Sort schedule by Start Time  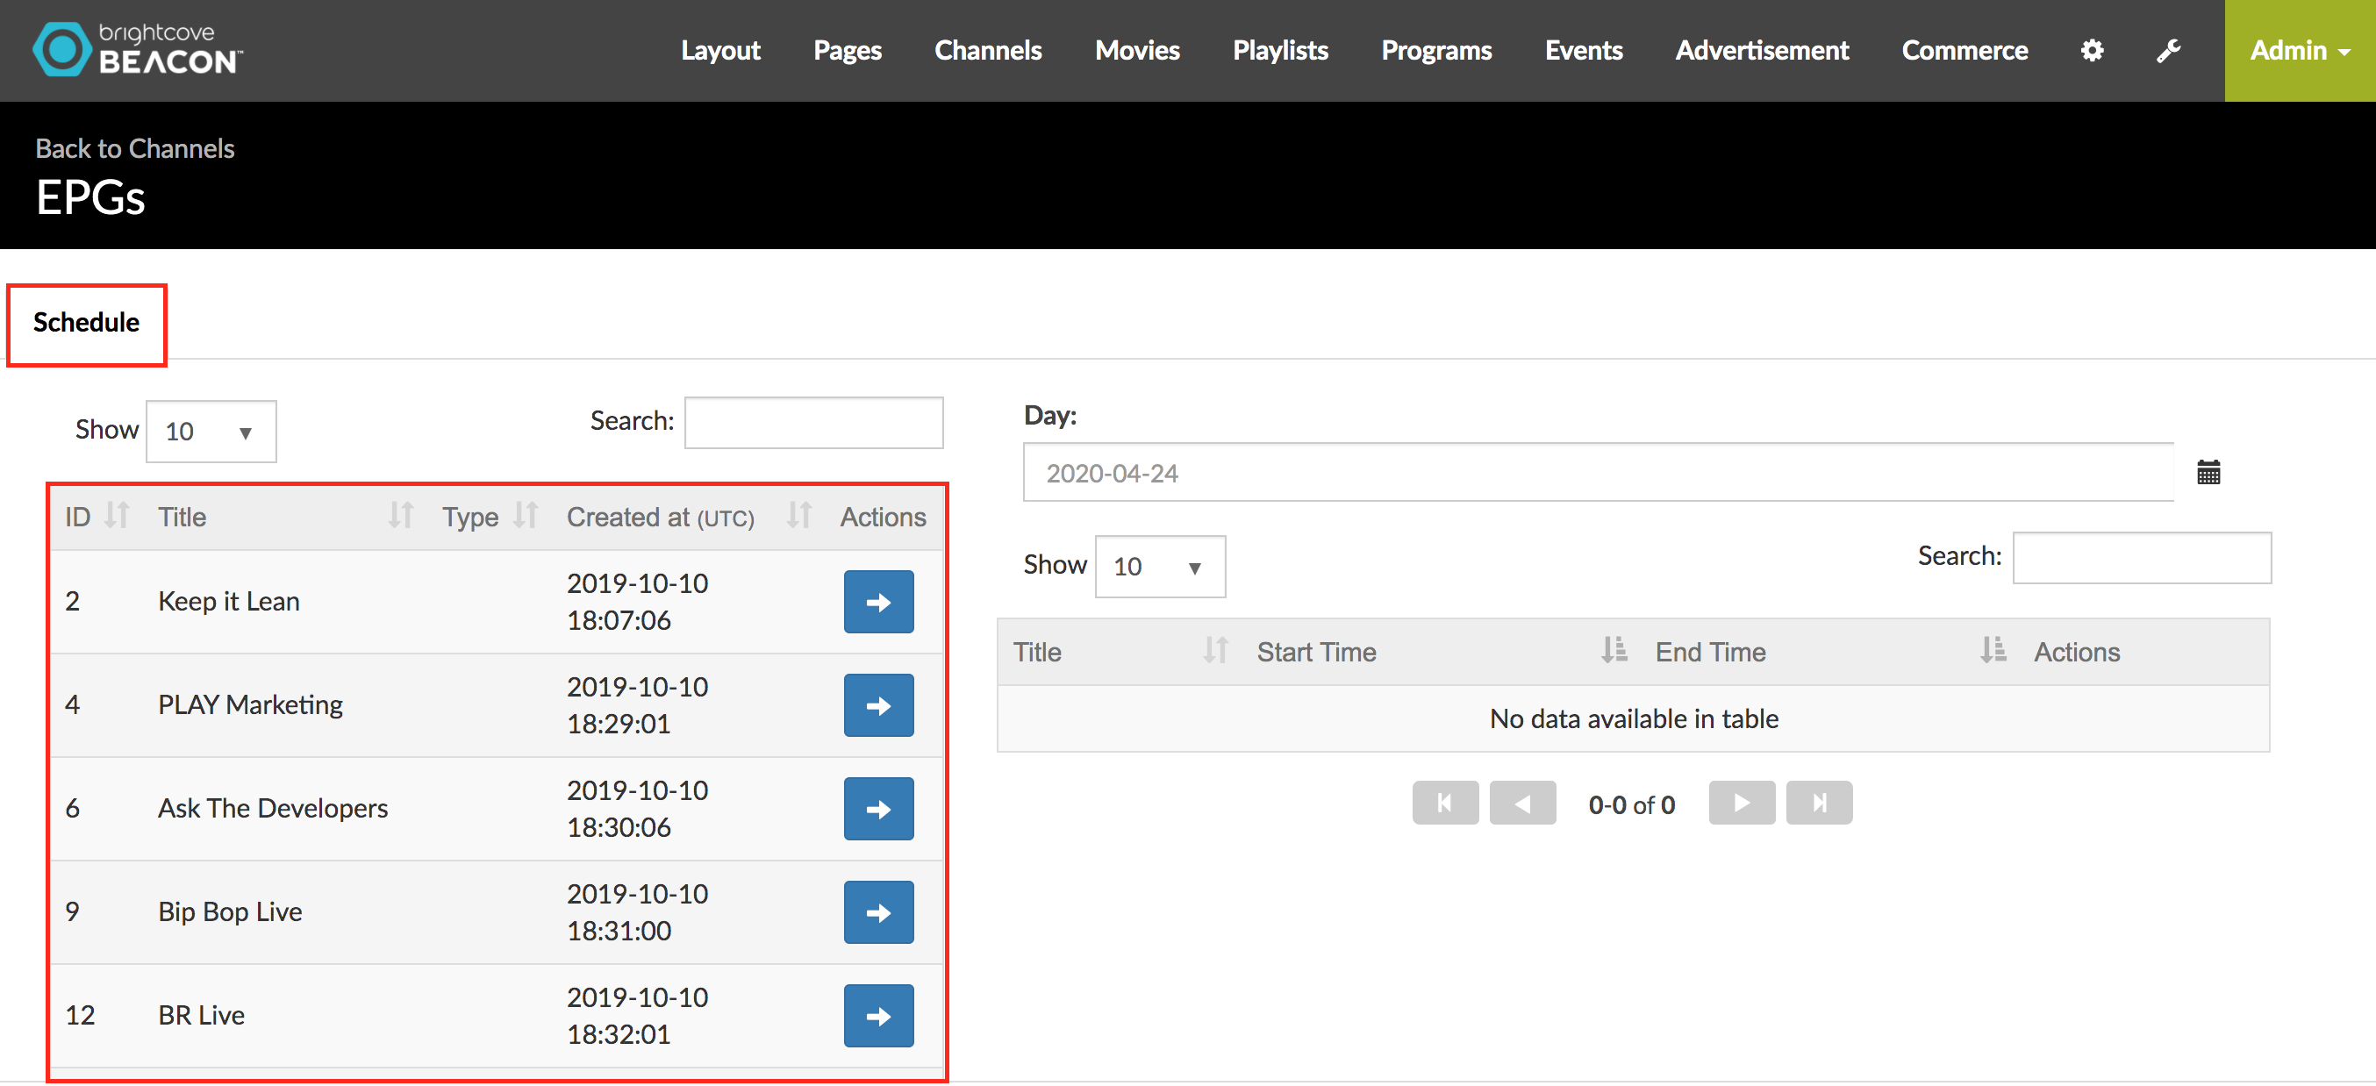click(x=1614, y=651)
